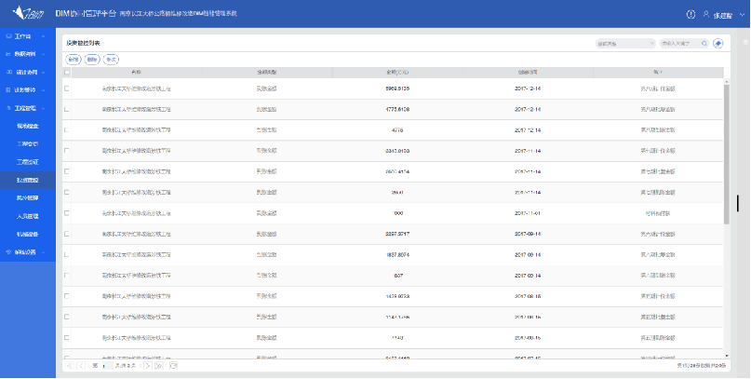Viewport: 751px width, 379px height.
Task: Check the row with amount 2297.9717
Action: (67, 234)
